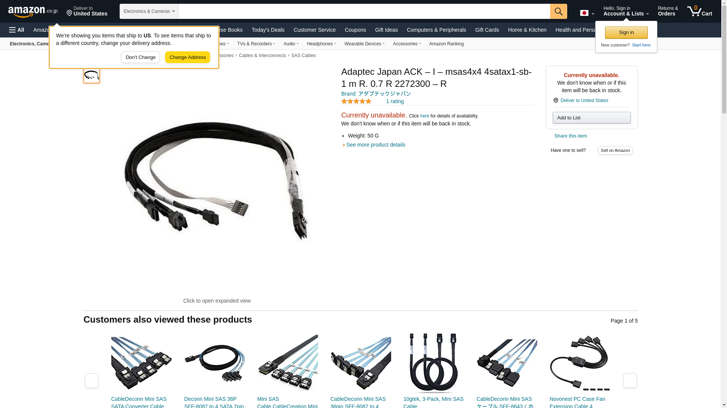Click the search magnifier button
The image size is (727, 408).
click(x=559, y=11)
